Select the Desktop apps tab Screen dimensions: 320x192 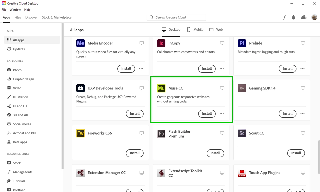click(171, 29)
